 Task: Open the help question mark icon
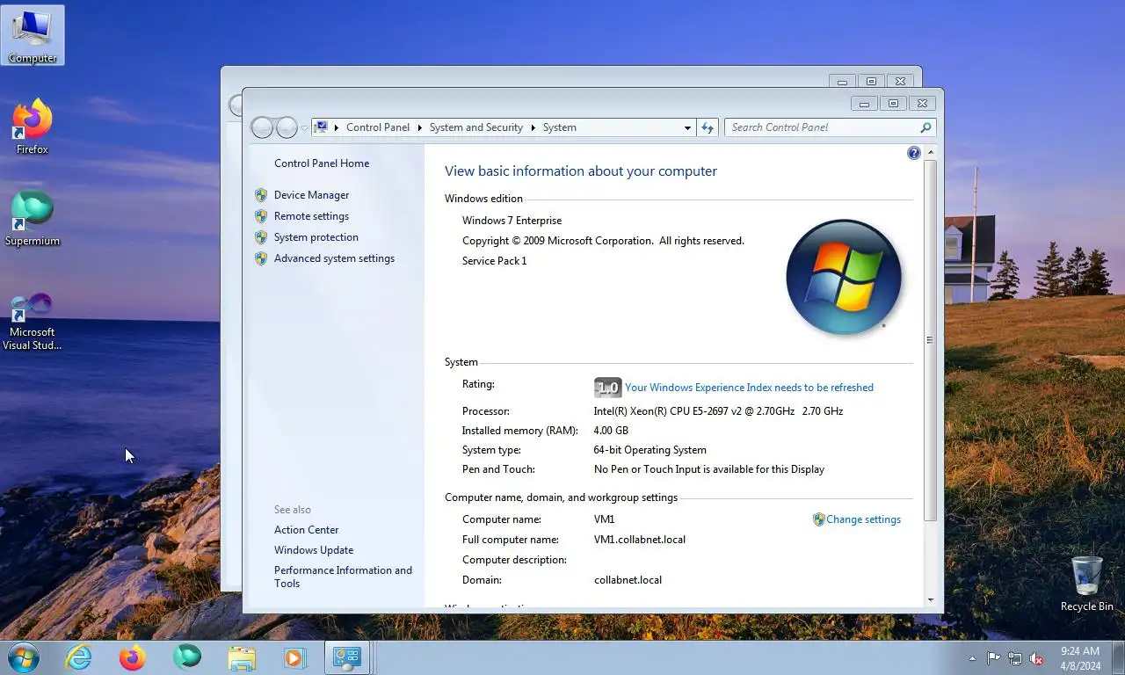[914, 153]
